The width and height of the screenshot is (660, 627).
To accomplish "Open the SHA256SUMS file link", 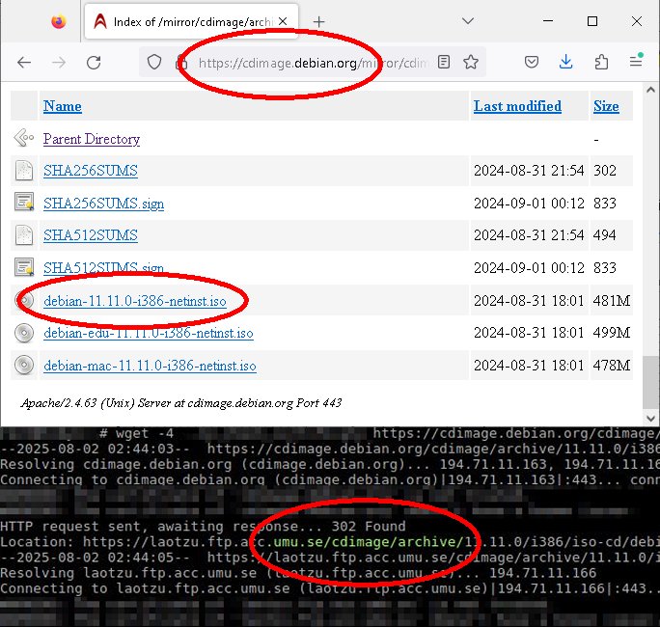I will point(91,171).
